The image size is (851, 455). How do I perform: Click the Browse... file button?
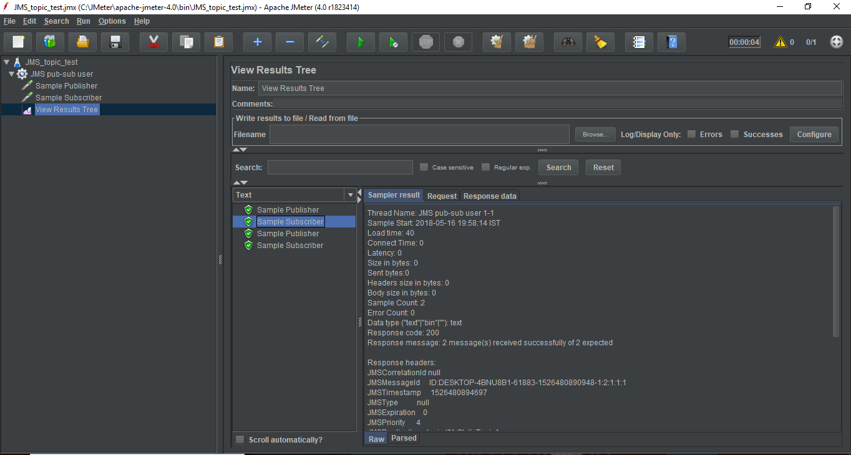click(x=595, y=134)
